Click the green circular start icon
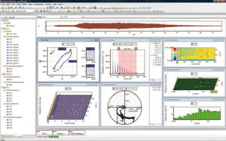This screenshot has width=226, height=141. click(x=3, y=11)
